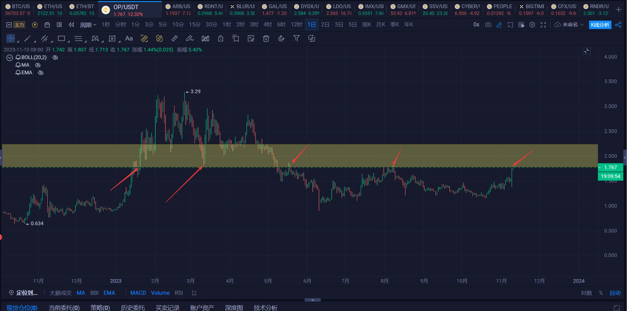Viewport: 627px width, 311px height.
Task: Select the rectangle shape tool
Action: [x=61, y=38]
